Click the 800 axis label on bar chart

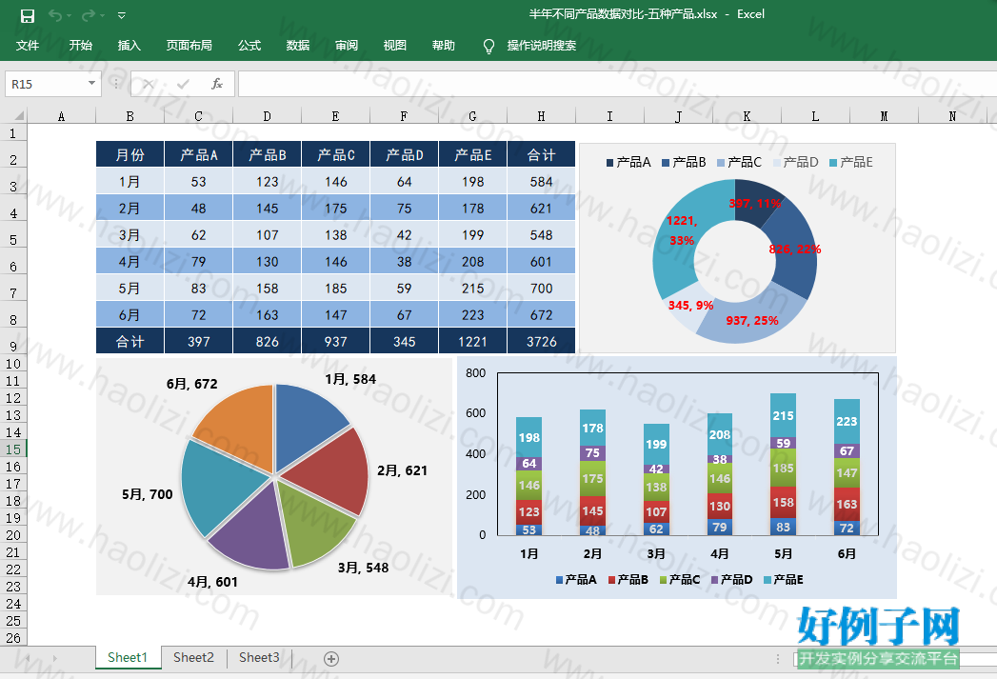click(475, 373)
